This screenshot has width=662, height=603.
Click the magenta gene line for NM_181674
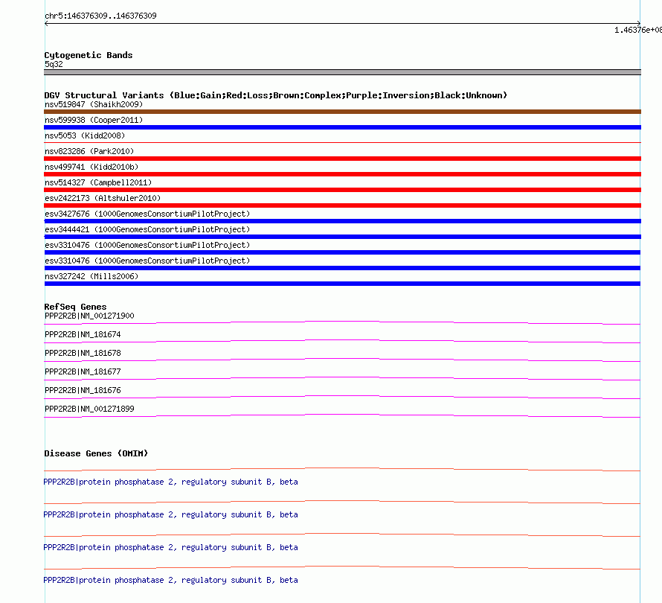point(342,342)
